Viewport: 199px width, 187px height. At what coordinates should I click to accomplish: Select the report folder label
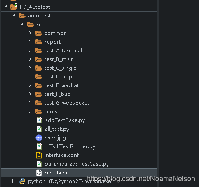tap(52, 42)
